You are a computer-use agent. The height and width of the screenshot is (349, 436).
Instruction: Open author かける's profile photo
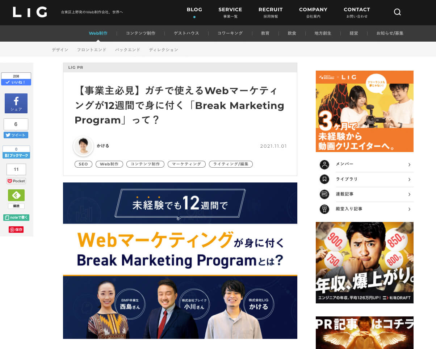pyautogui.click(x=83, y=146)
